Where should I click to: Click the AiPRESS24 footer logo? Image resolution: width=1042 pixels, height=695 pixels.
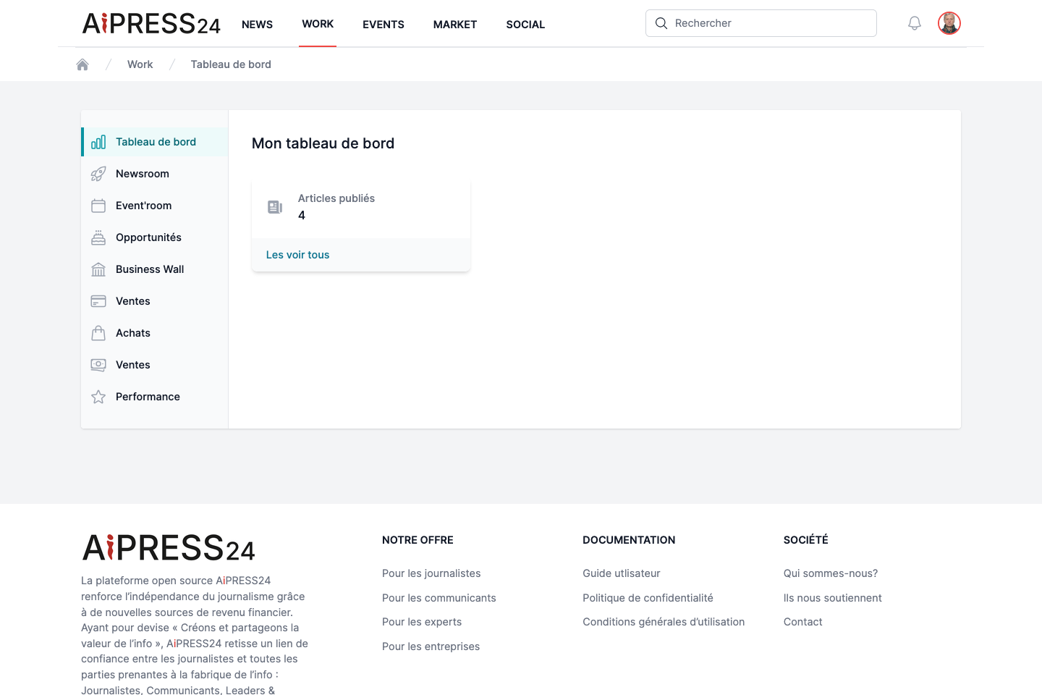[169, 548]
